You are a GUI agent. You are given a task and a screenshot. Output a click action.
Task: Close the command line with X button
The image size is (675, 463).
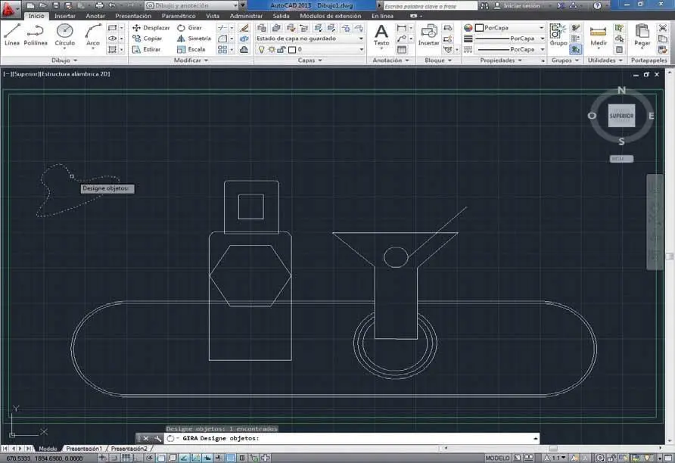point(146,439)
